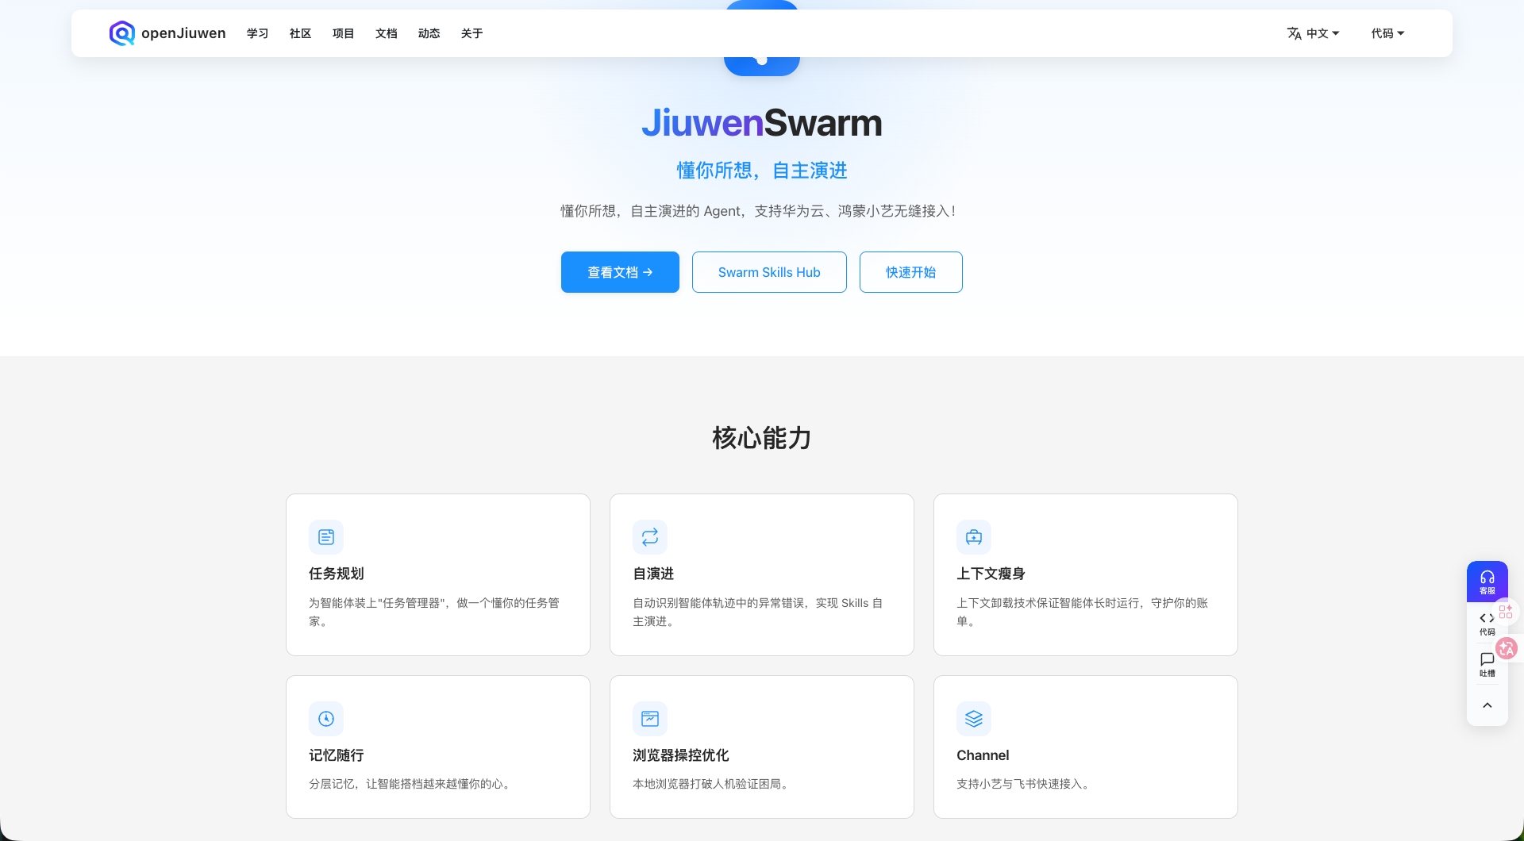The height and width of the screenshot is (841, 1524).
Task: Select the 上下文瘦身 card title
Action: pyautogui.click(x=991, y=574)
